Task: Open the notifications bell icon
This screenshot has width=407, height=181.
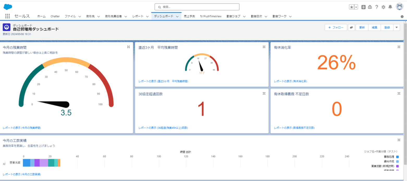Action: click(390, 7)
